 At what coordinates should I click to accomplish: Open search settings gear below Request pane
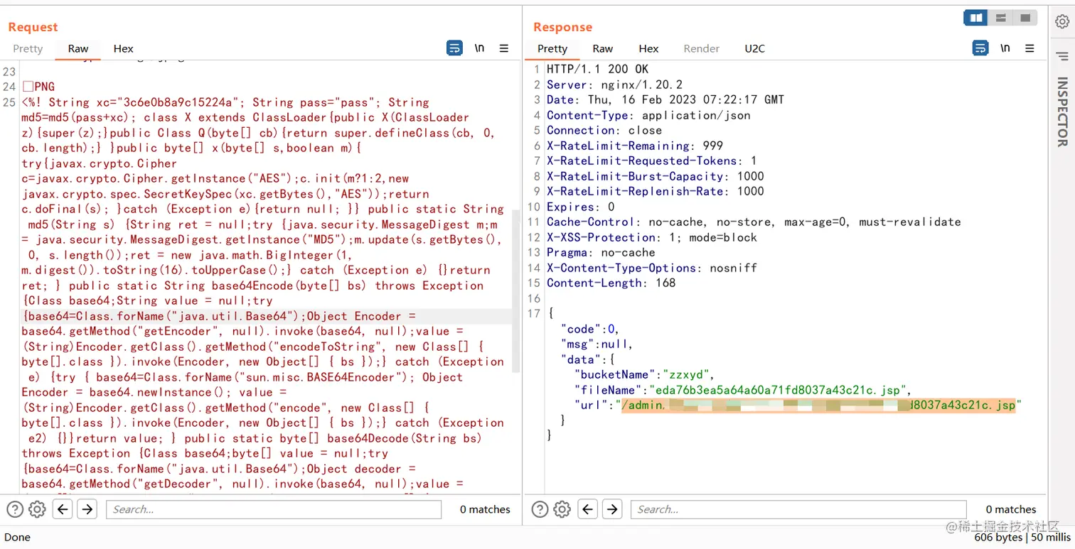click(x=37, y=509)
